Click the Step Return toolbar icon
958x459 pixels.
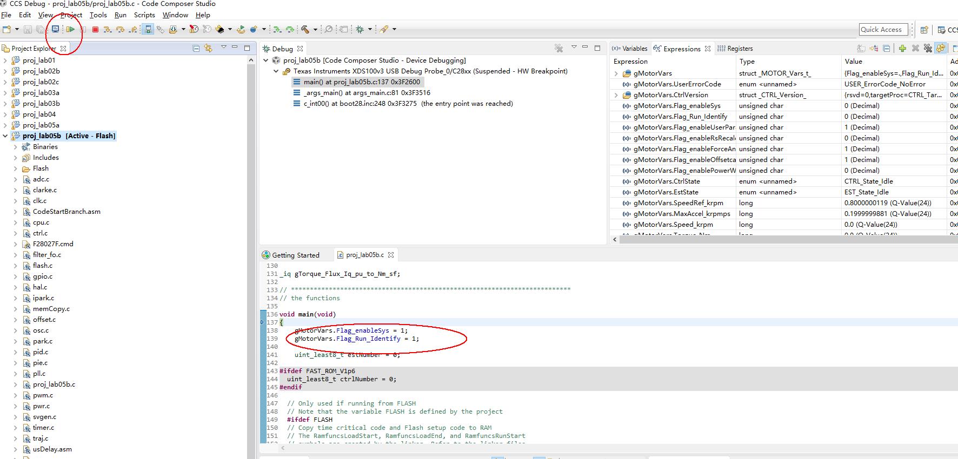click(132, 29)
